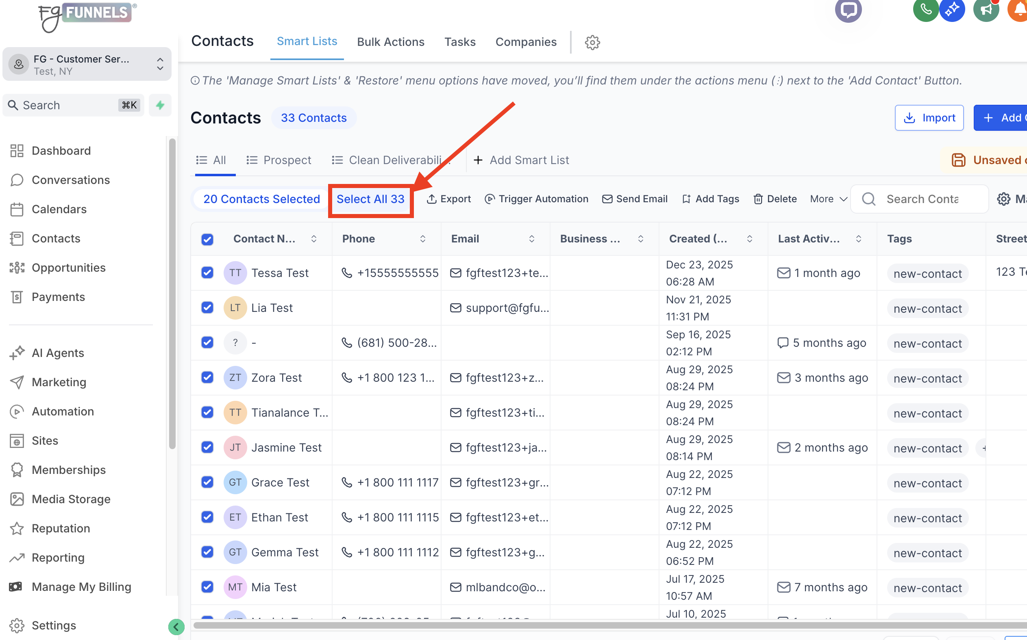Screen dimensions: 1027x640
Task: Click the phone dialer icon
Action: tap(925, 9)
